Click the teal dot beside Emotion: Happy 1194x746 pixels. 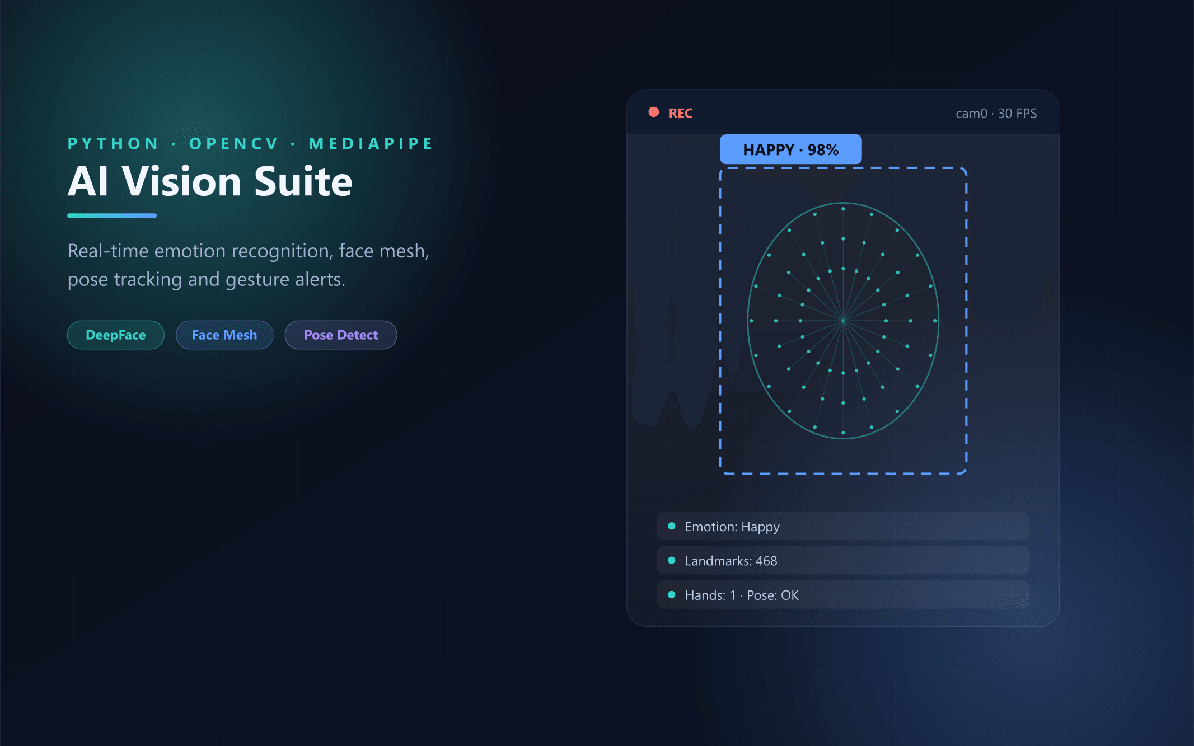(x=672, y=526)
